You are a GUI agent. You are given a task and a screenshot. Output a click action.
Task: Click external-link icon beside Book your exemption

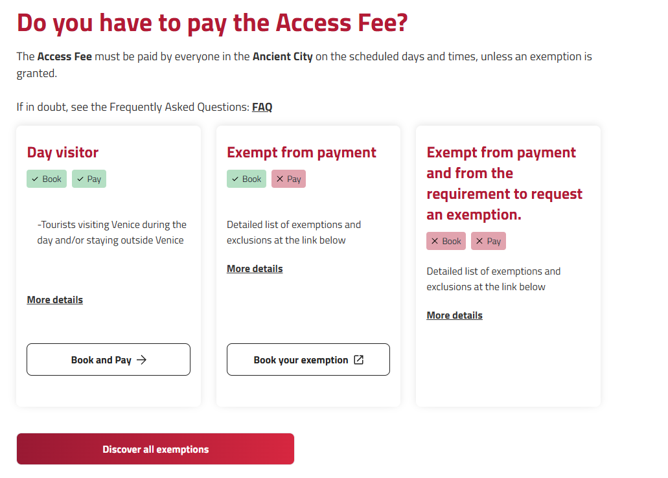[359, 360]
